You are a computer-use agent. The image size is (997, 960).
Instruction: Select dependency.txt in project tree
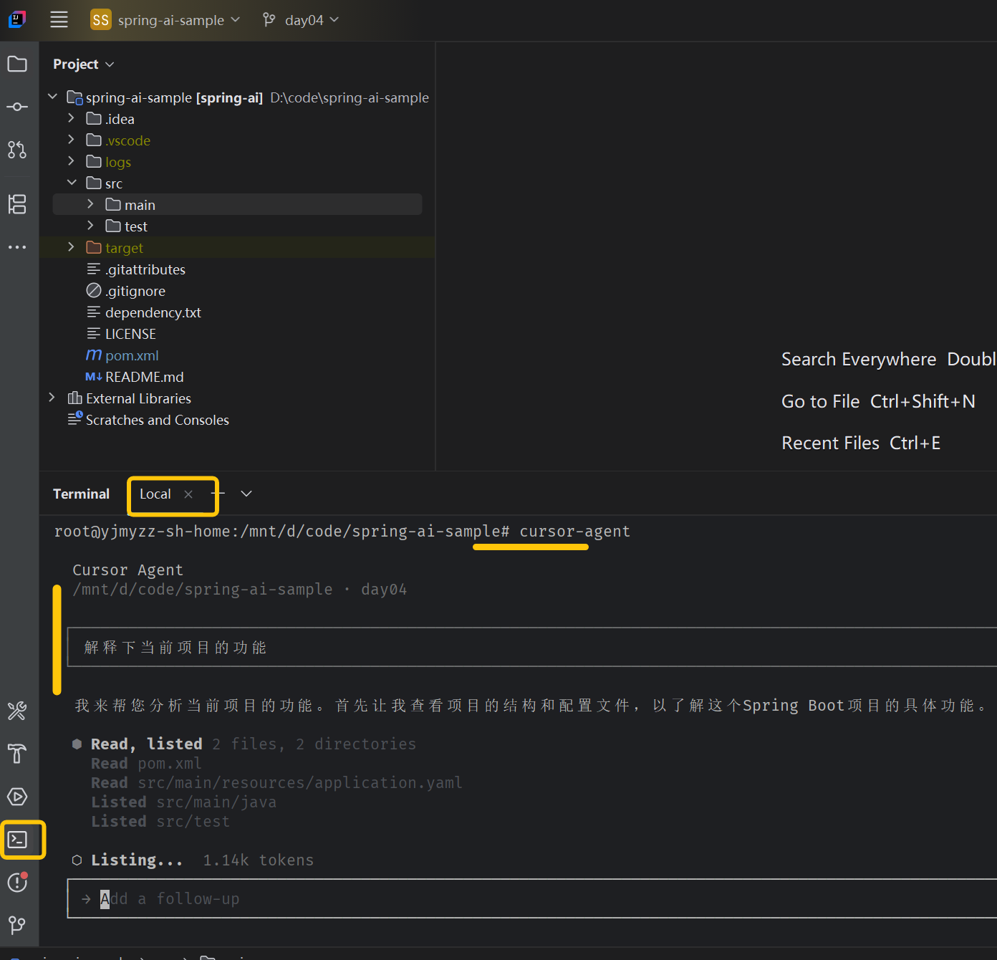pyautogui.click(x=153, y=312)
